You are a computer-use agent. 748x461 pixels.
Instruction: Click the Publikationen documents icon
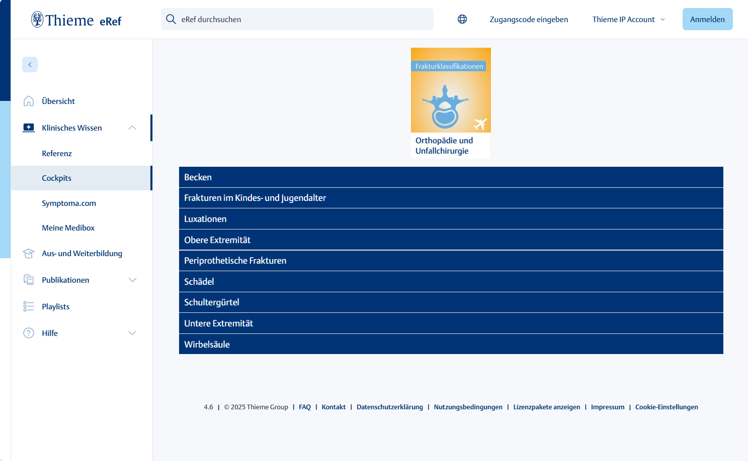(29, 280)
